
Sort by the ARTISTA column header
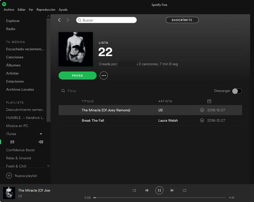[x=165, y=101]
